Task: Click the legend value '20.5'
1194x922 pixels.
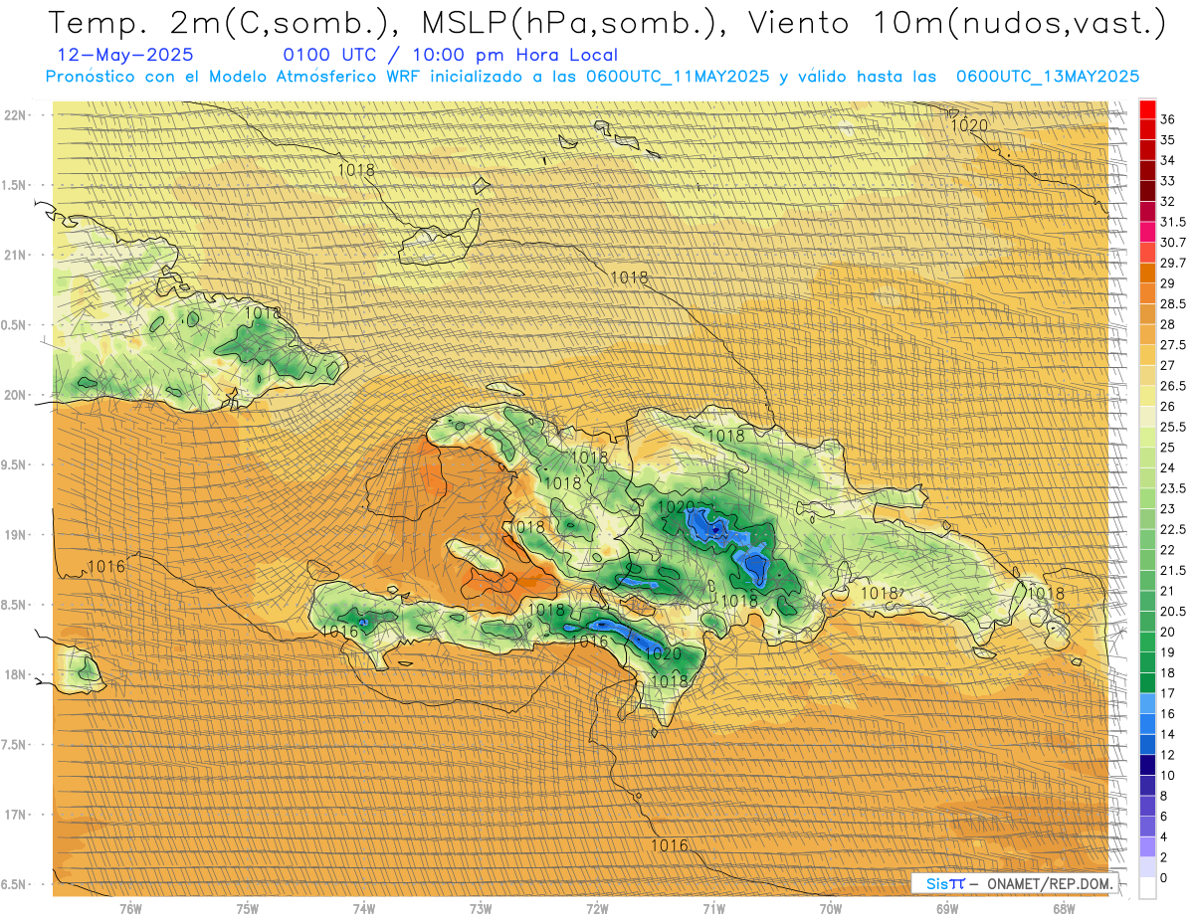Action: (1172, 611)
